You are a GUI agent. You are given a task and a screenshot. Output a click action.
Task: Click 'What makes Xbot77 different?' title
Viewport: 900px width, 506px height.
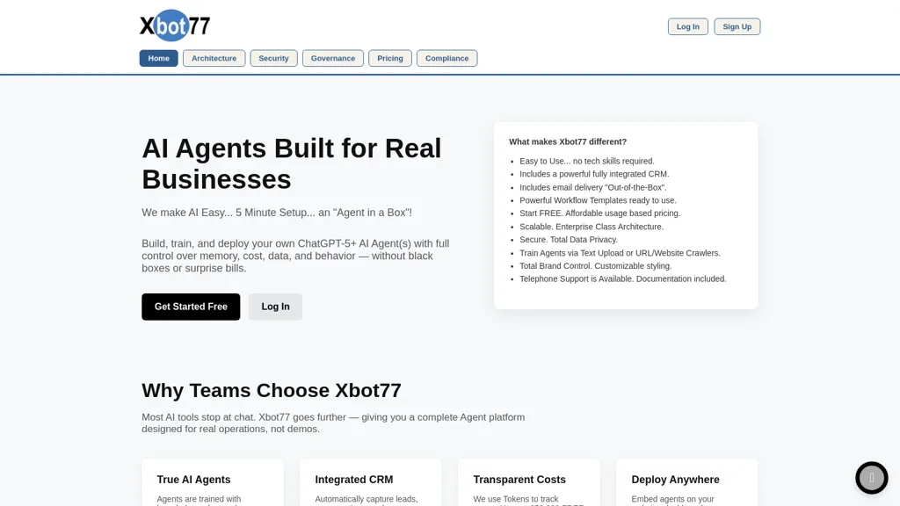(x=568, y=141)
